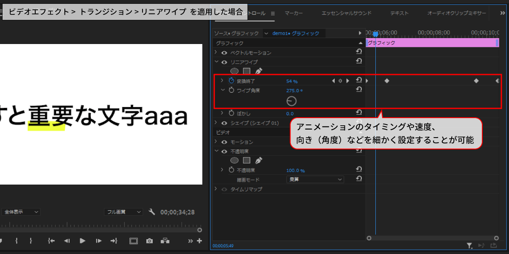Click the play-audio-only icon in effect controls
This screenshot has width=509, height=254.
(x=481, y=245)
